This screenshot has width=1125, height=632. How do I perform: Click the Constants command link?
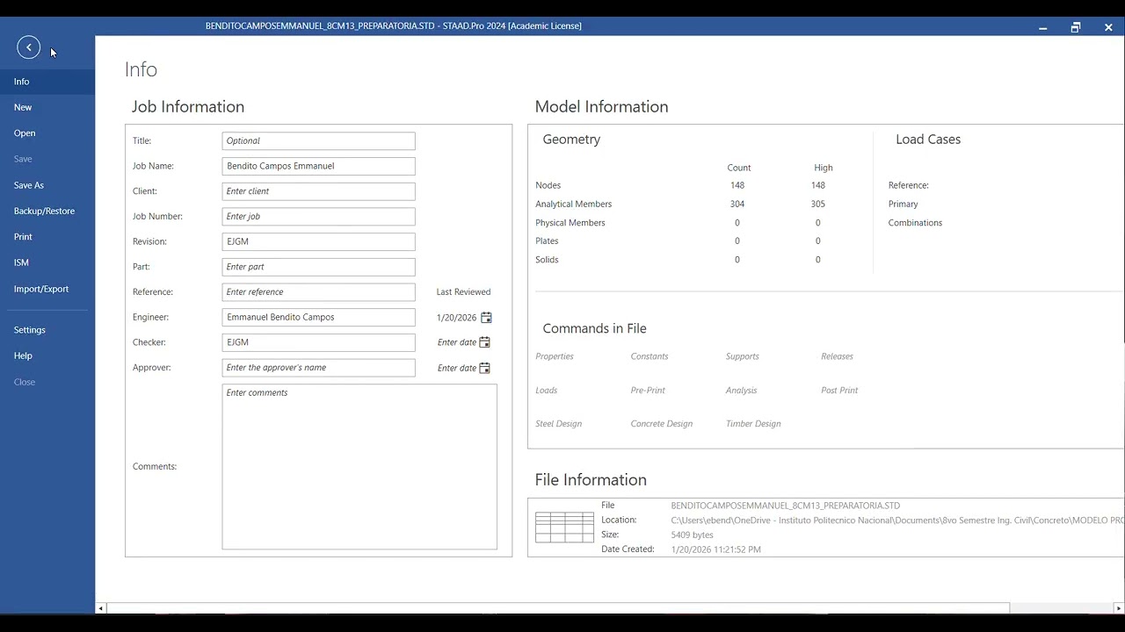click(650, 356)
